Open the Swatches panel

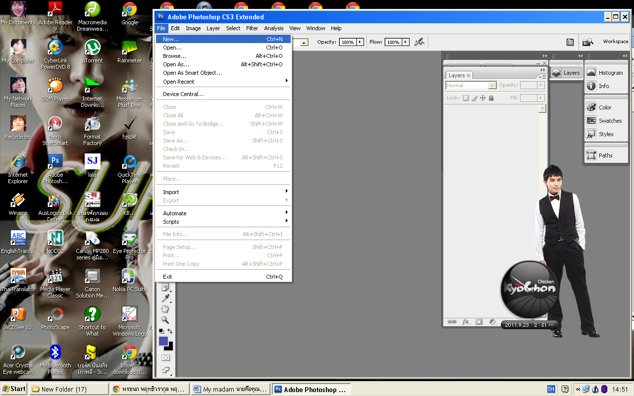tap(606, 121)
